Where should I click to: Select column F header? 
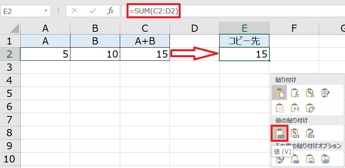[x=294, y=28]
